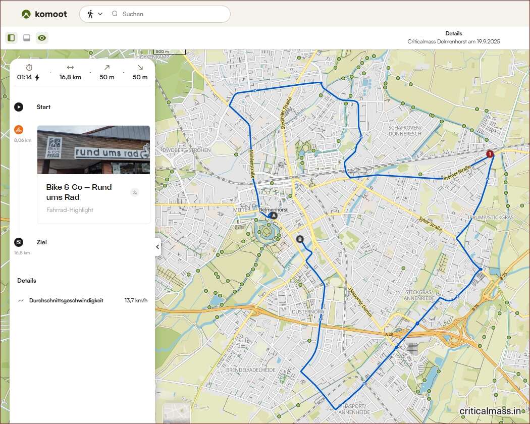Select the Details heading above the map
Image resolution: width=530 pixels, height=424 pixels.
(x=453, y=33)
